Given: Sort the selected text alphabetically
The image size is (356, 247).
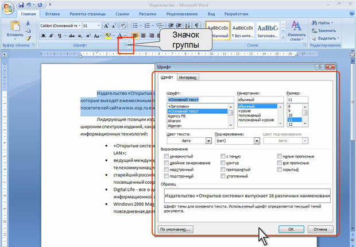Looking at the screenshot, I should [x=188, y=25].
